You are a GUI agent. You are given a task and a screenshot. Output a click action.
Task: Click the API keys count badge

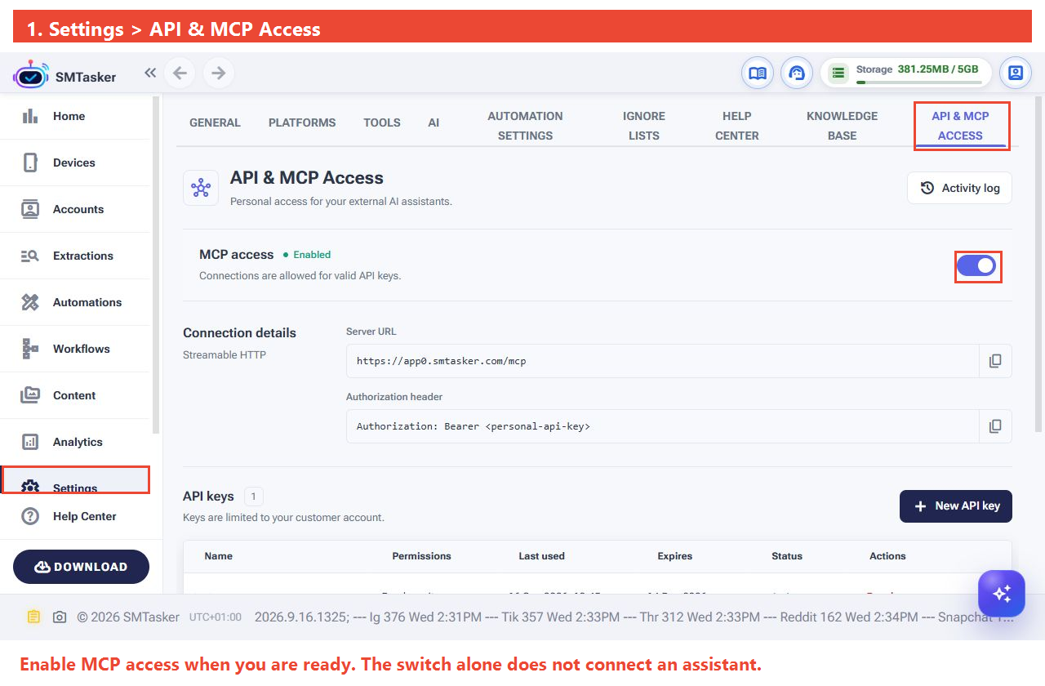click(254, 497)
